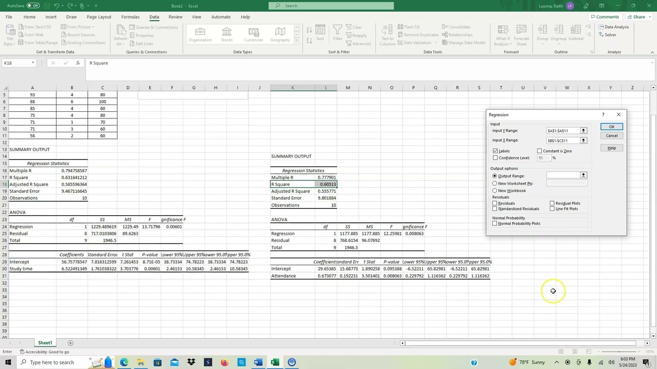
Task: Select the Organization data type
Action: (x=200, y=35)
